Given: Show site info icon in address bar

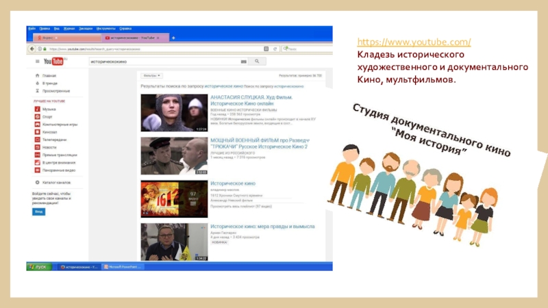Looking at the screenshot, I should click(x=40, y=49).
